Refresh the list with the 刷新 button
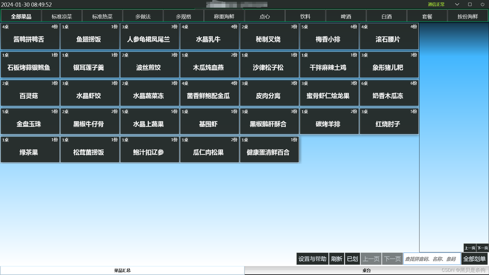The height and width of the screenshot is (275, 489). tap(337, 258)
